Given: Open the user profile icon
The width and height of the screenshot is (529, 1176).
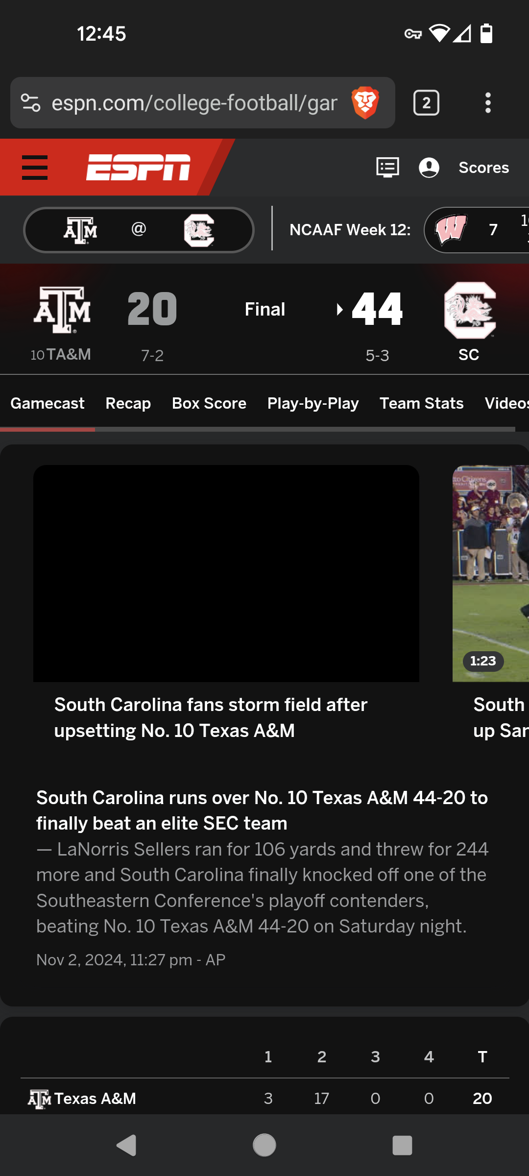Looking at the screenshot, I should coord(429,168).
